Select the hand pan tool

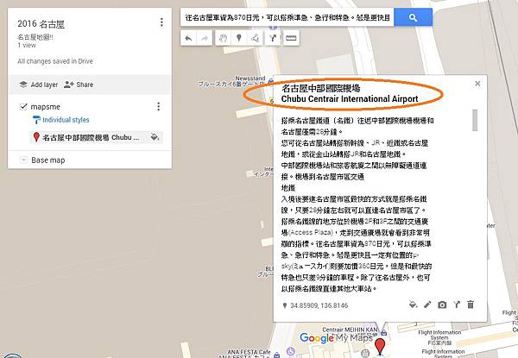pyautogui.click(x=223, y=38)
